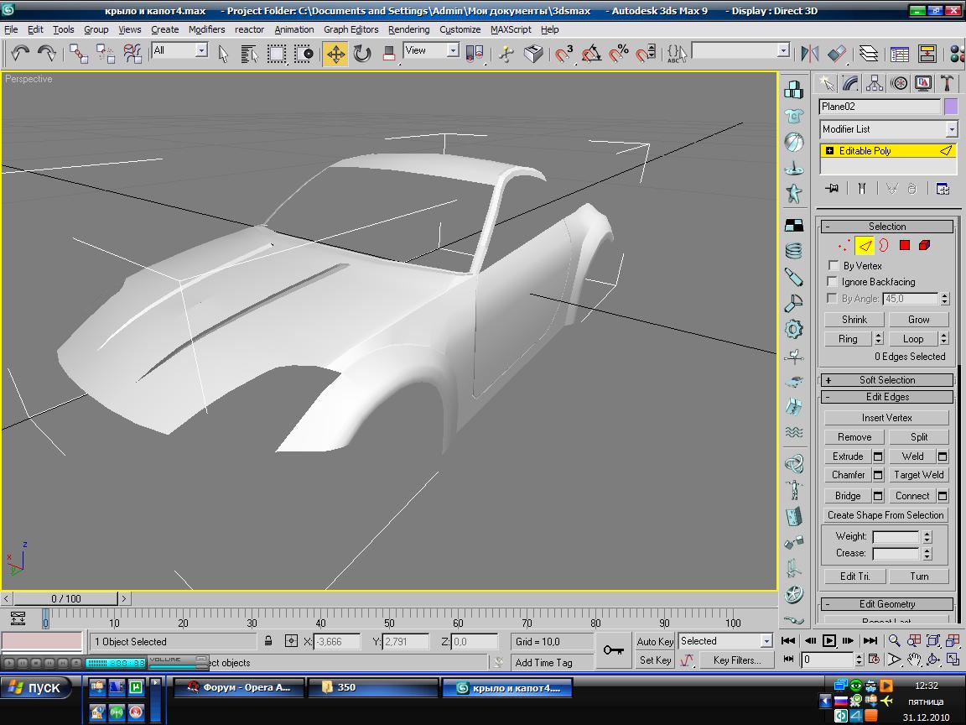Select the Select and Move tool
The image size is (966, 725).
pyautogui.click(x=335, y=54)
